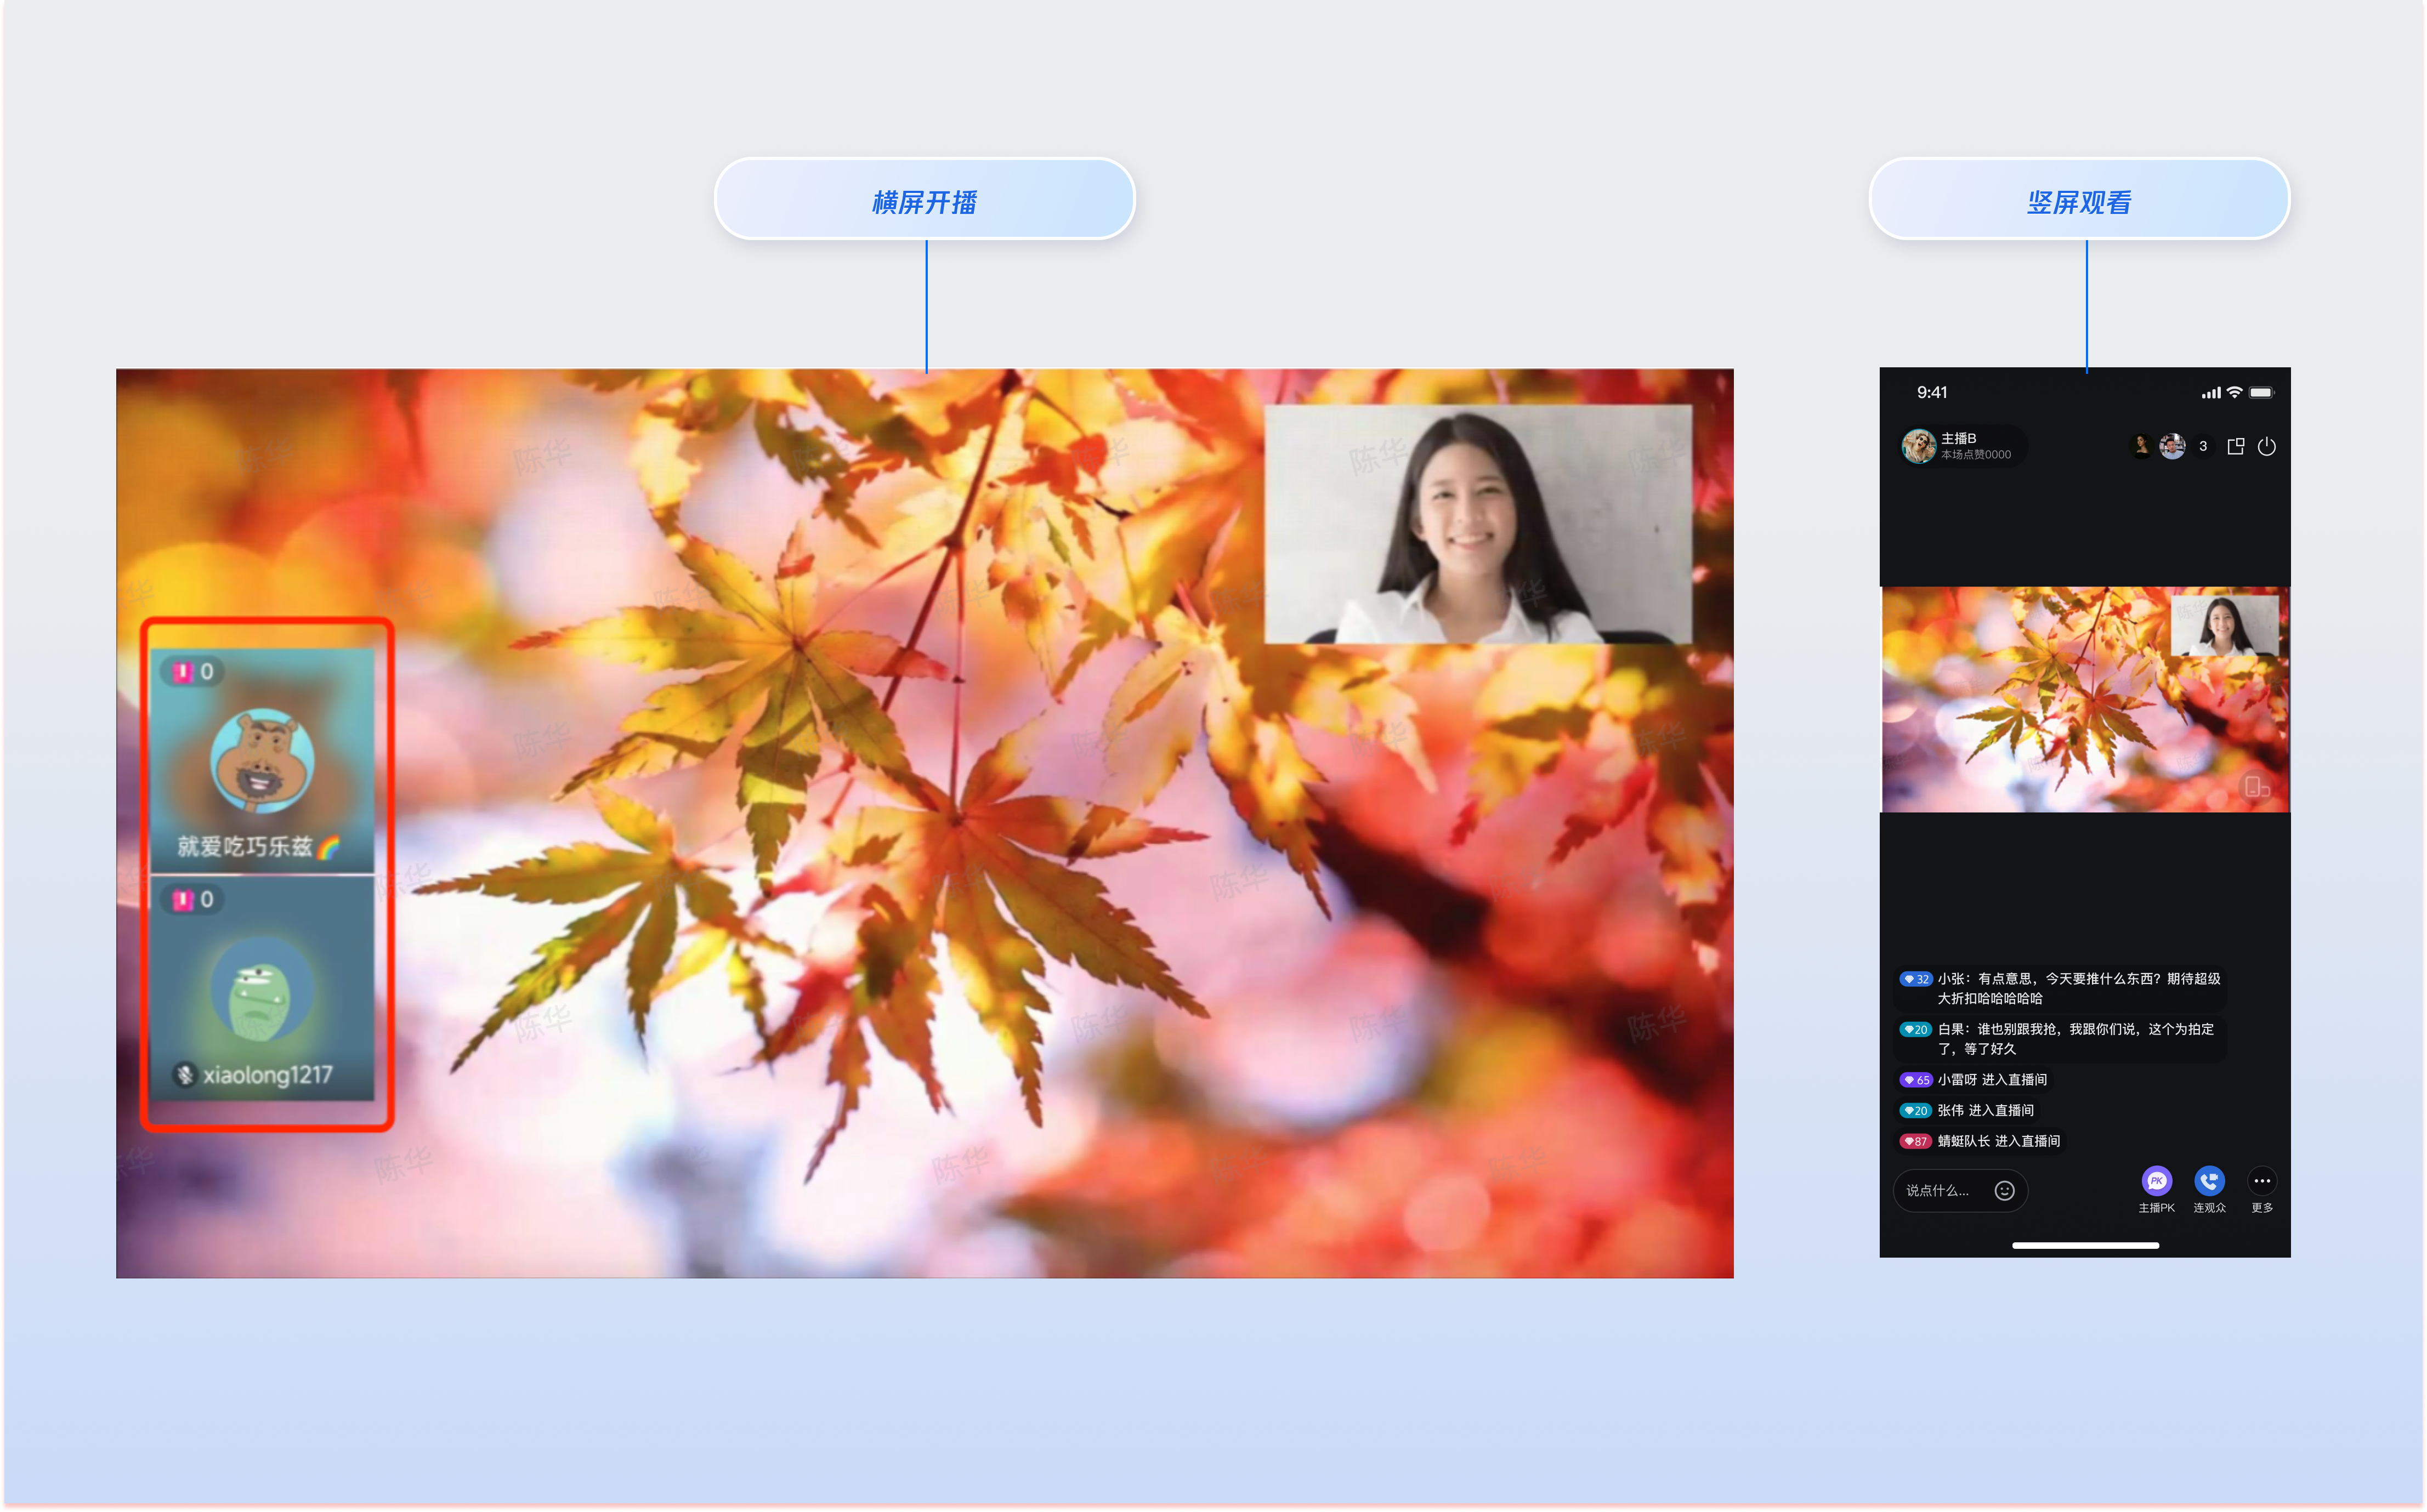The image size is (2427, 1512).
Task: Toggle screen rotation icon on video
Action: [2257, 787]
